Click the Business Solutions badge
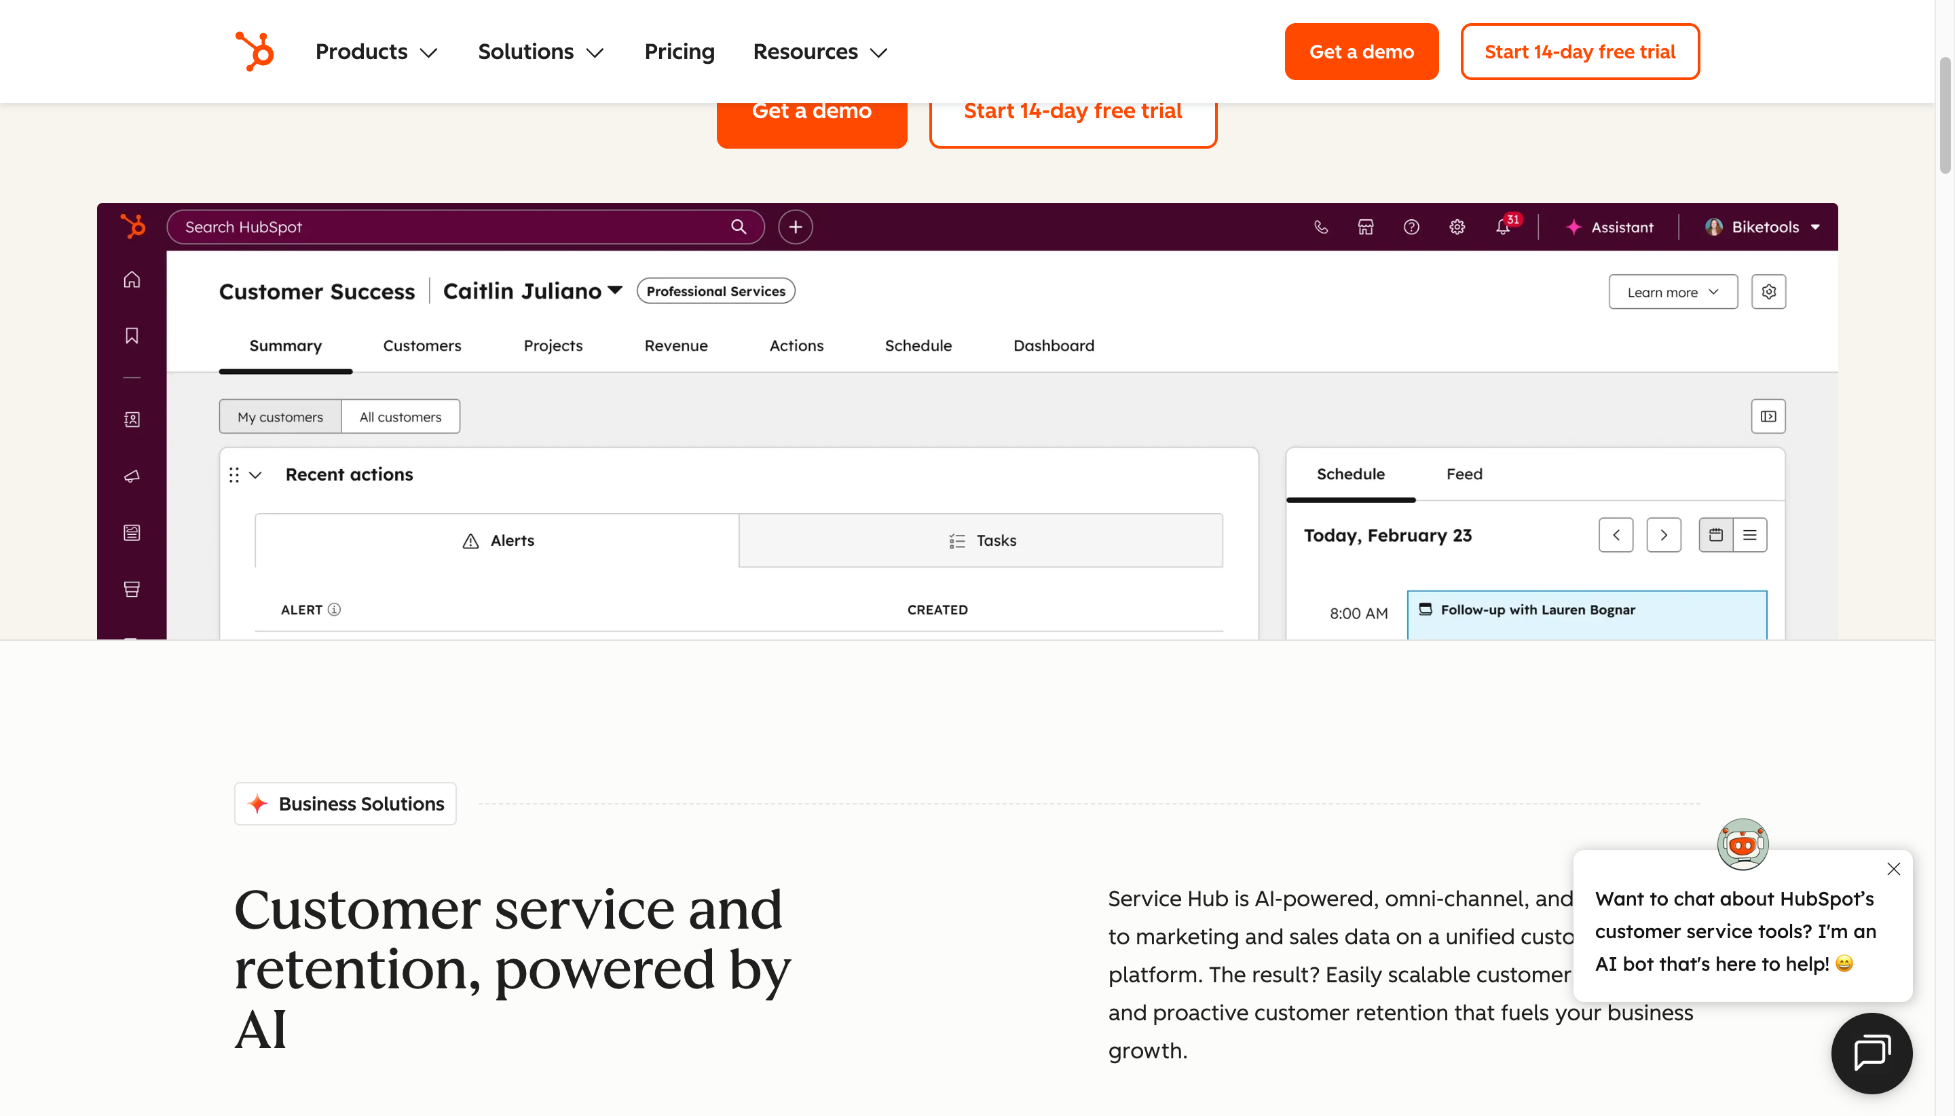 (345, 803)
